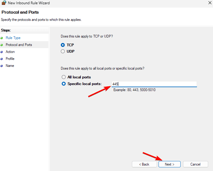
Task: Select the Protocol and Ports step label
Action: point(19,45)
